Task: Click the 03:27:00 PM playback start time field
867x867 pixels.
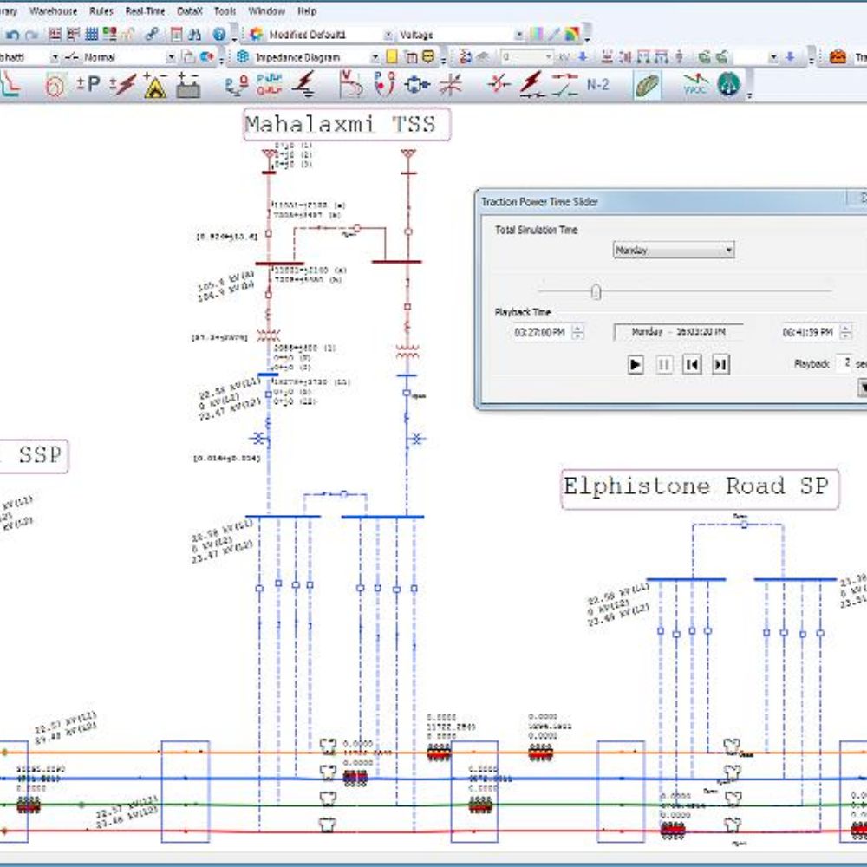Action: [541, 332]
